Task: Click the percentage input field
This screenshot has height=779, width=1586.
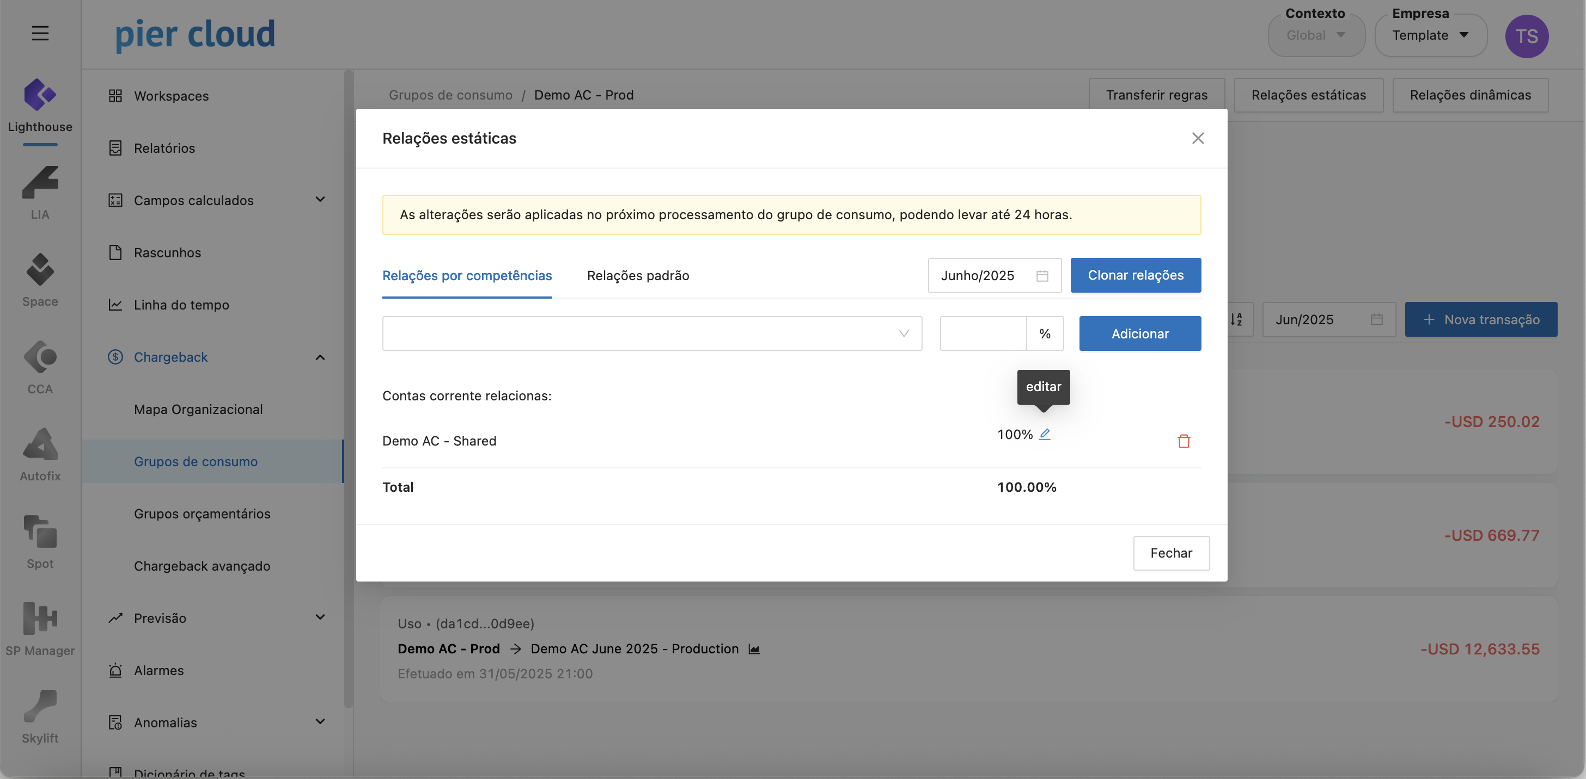Action: 983,334
